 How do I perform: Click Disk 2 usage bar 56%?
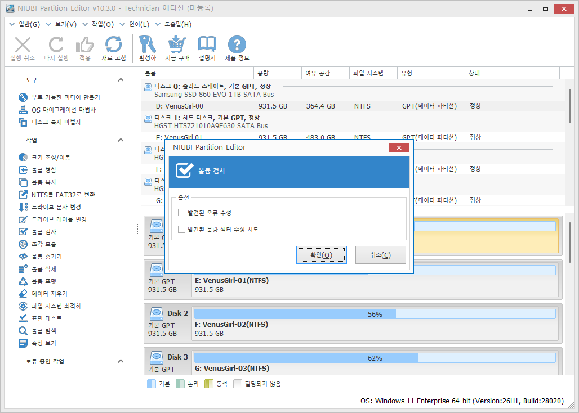(375, 314)
